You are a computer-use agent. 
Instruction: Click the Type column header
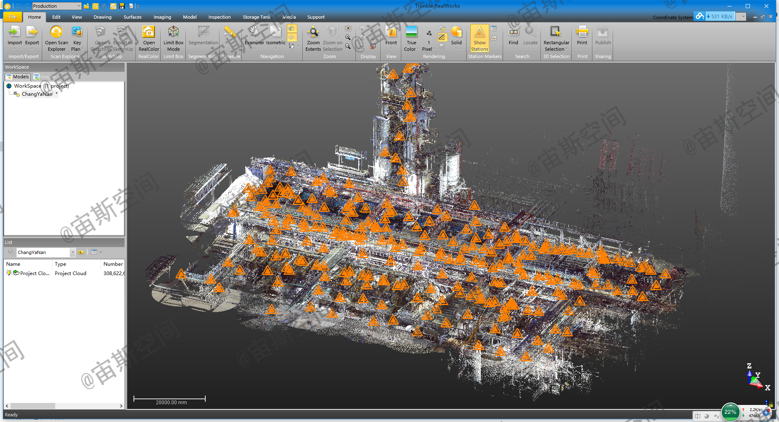coord(77,264)
